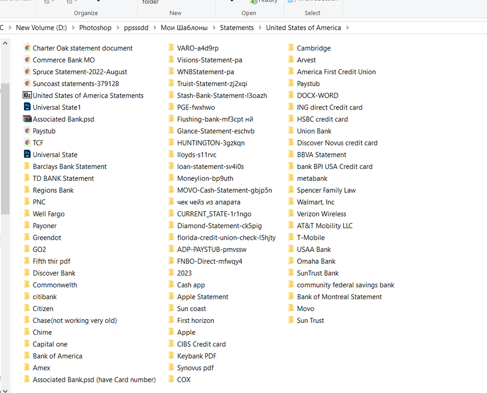Select the Chime folder name

click(x=42, y=332)
